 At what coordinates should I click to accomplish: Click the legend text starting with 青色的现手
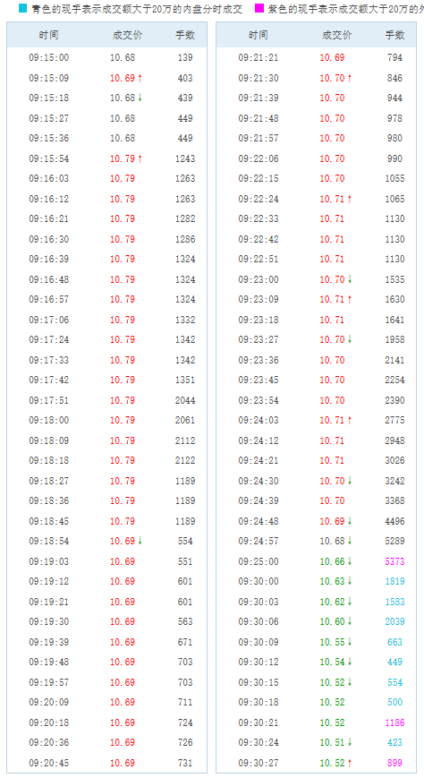pos(137,9)
